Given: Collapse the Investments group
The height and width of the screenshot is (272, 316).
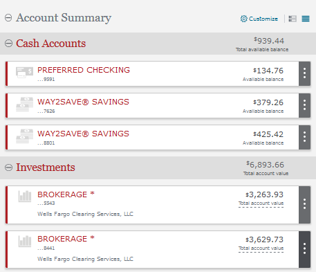Looking at the screenshot, I should click(8, 167).
